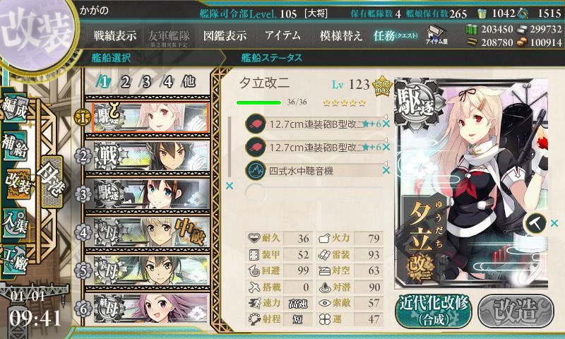565x339 pixels.
Task: Open the 図鑑表示 encyclopedia menu
Action: pyautogui.click(x=225, y=35)
